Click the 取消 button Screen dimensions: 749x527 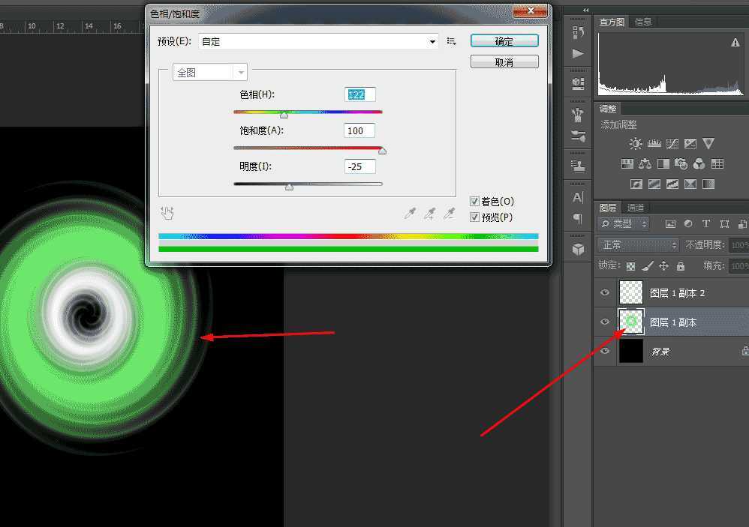tap(504, 61)
